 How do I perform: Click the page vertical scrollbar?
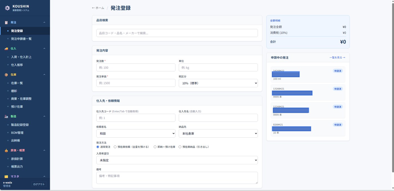392,87
